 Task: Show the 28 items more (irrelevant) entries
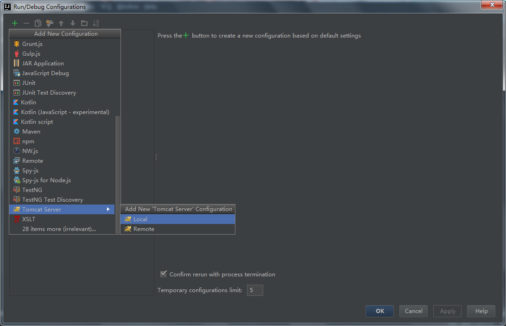point(59,229)
